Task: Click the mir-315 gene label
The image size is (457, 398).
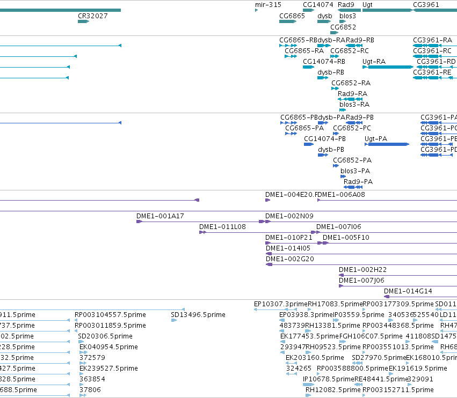Action: click(x=268, y=5)
